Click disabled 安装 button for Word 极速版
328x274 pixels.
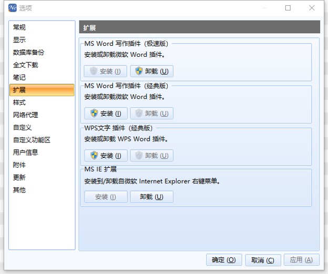[x=106, y=71]
